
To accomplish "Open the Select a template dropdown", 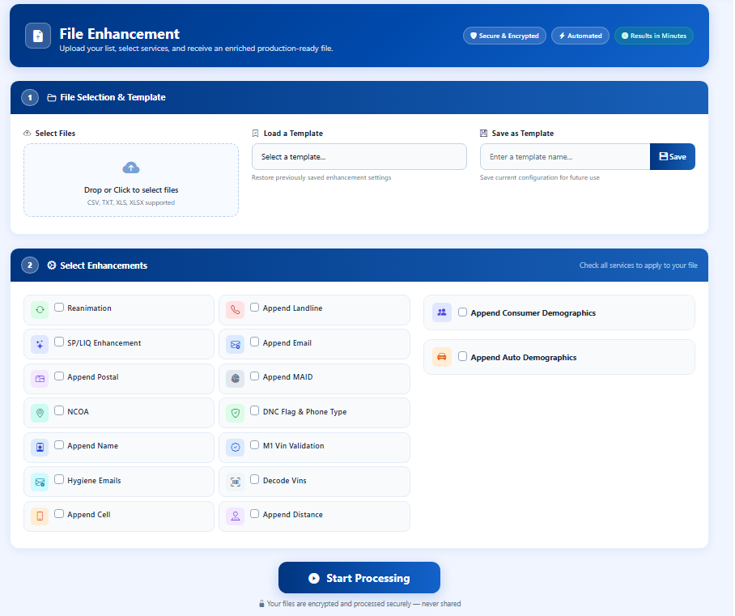I will pos(359,156).
